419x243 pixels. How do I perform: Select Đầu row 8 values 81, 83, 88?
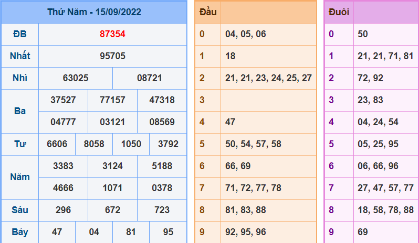click(x=246, y=210)
